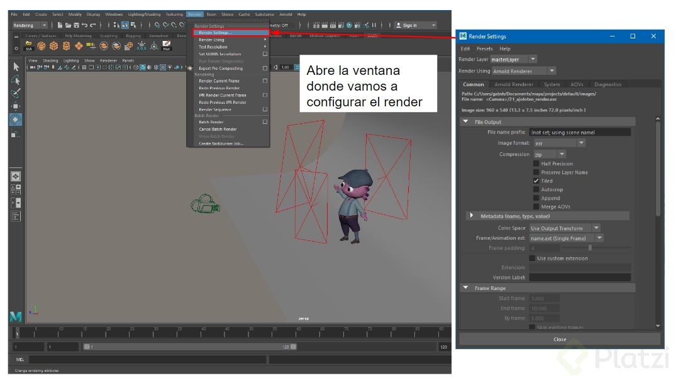
Task: Enable the Merge AOVs checkbox
Action: [536, 206]
